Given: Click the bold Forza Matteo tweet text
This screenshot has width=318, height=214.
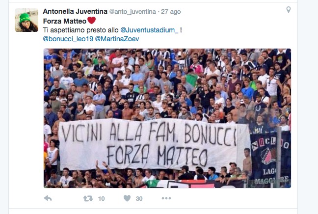Looking at the screenshot, I should [x=65, y=21].
